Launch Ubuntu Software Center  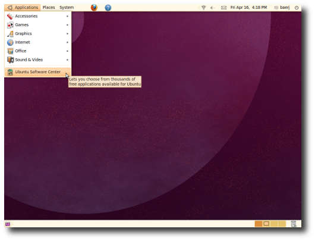(37, 72)
